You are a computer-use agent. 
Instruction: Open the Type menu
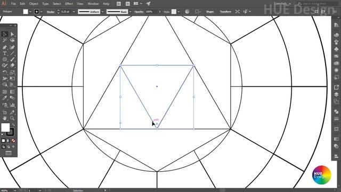pyautogui.click(x=45, y=4)
